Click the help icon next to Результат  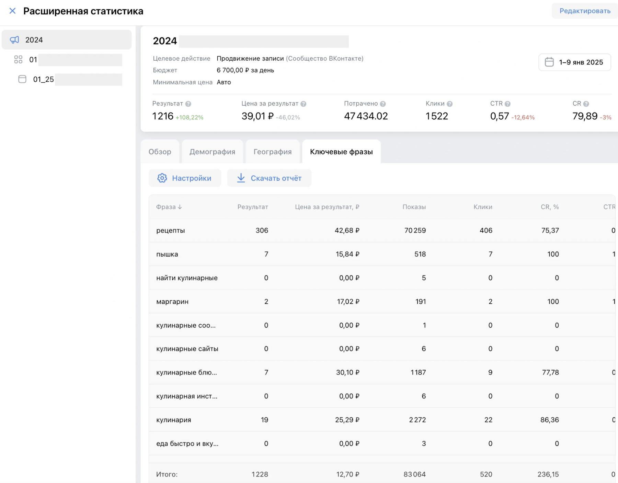[x=188, y=104]
